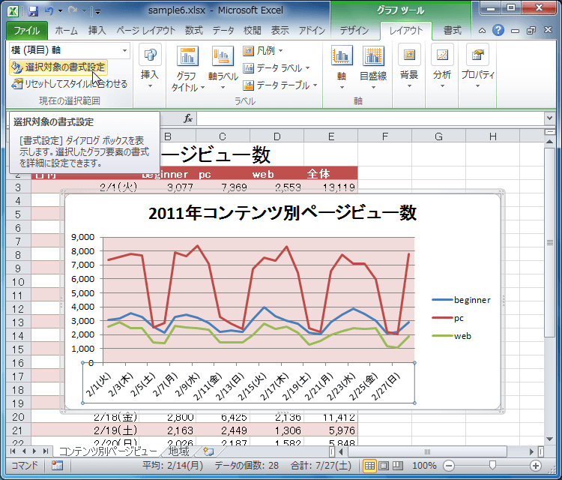The width and height of the screenshot is (562, 480).
Task: Click the Undo icon in title bar
Action: pyautogui.click(x=49, y=11)
